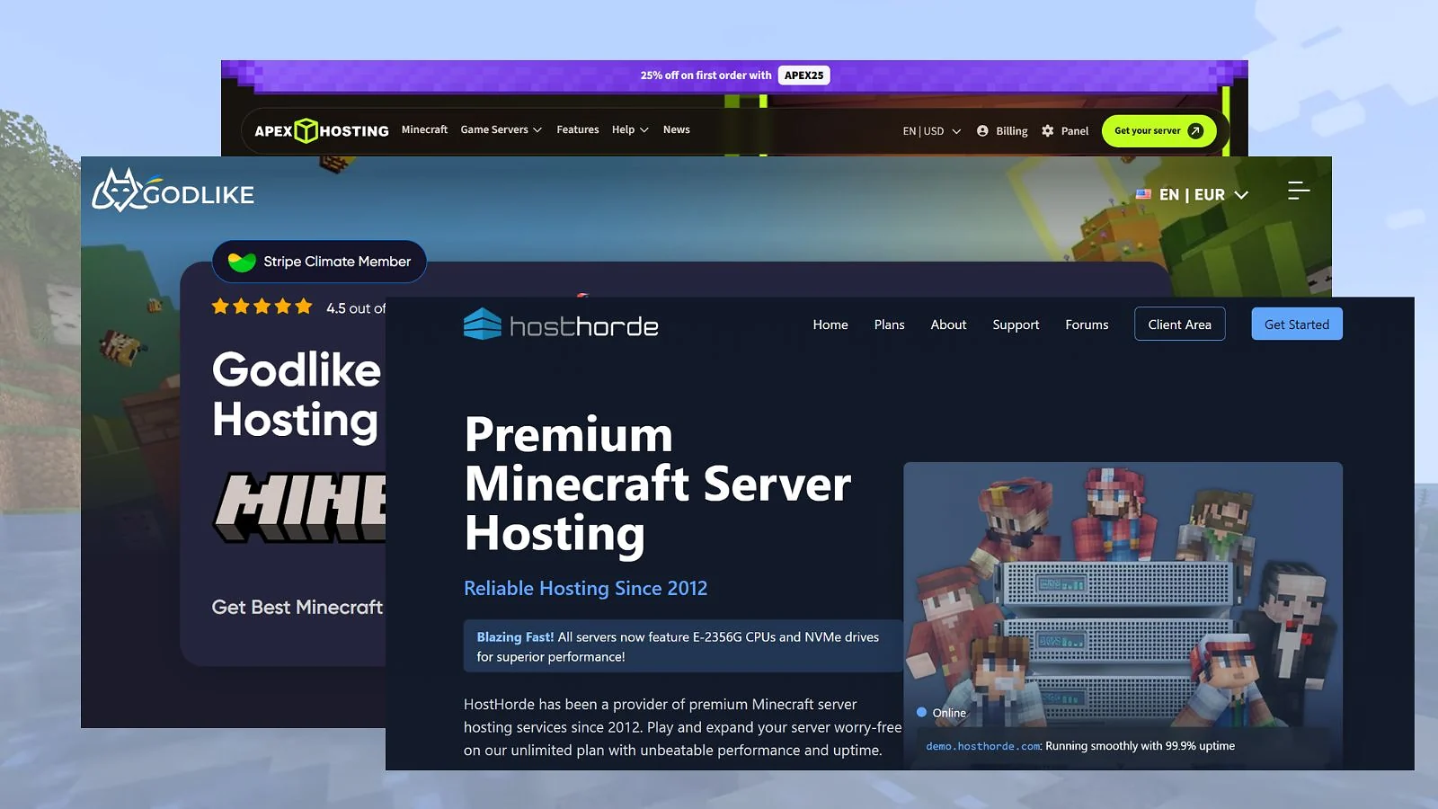The image size is (1438, 809).
Task: Click the five-star rating on Godlike
Action: [x=262, y=307]
